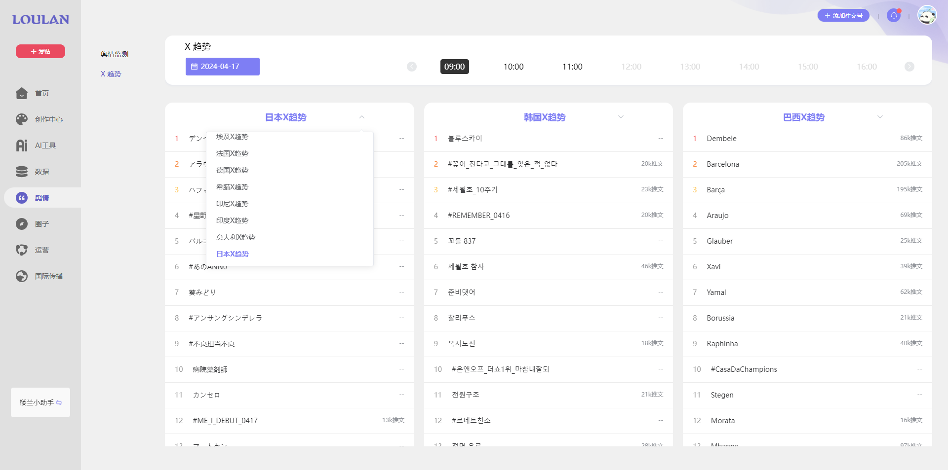The height and width of the screenshot is (470, 948).
Task: Choose 法国X趋势 from the dropdown list
Action: [x=290, y=153]
